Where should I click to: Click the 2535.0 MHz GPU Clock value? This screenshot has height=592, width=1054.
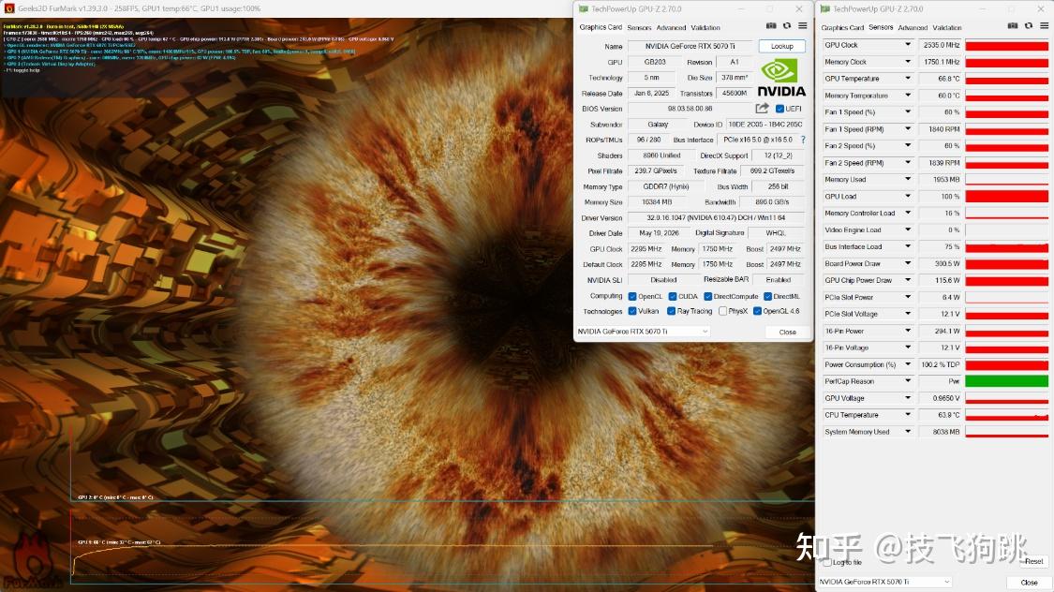(x=941, y=45)
